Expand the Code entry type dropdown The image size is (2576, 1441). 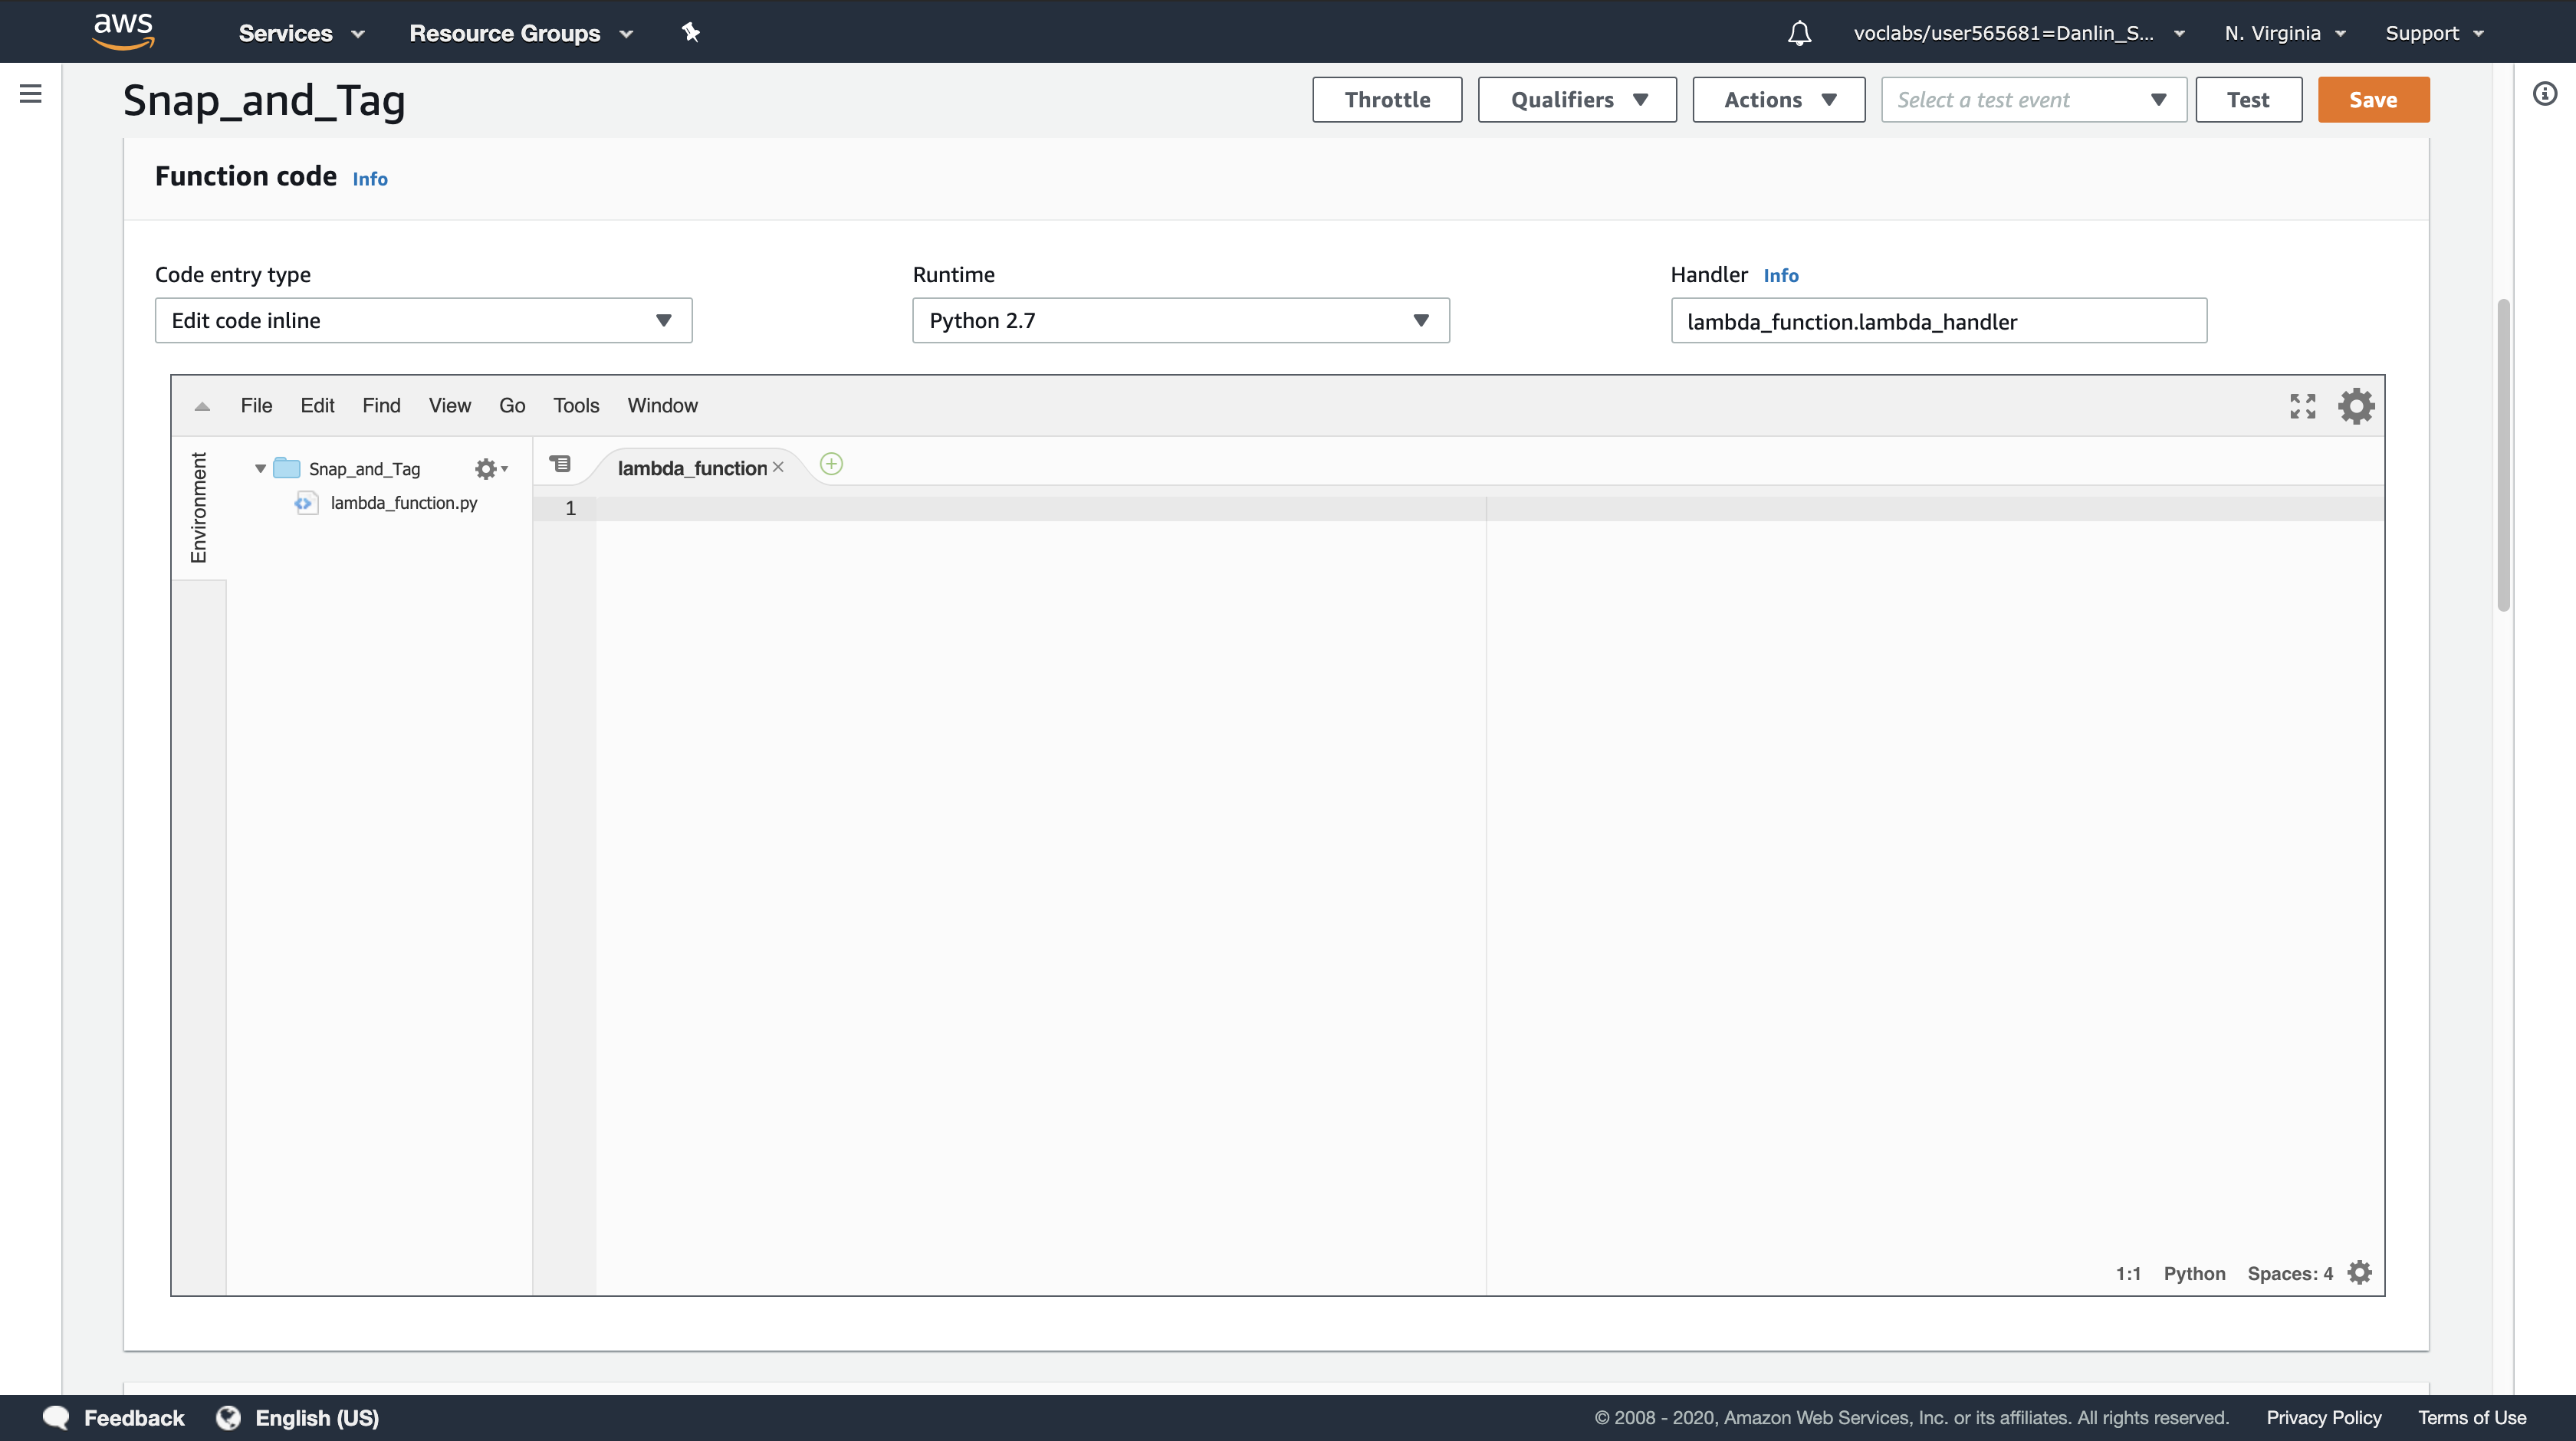click(423, 321)
